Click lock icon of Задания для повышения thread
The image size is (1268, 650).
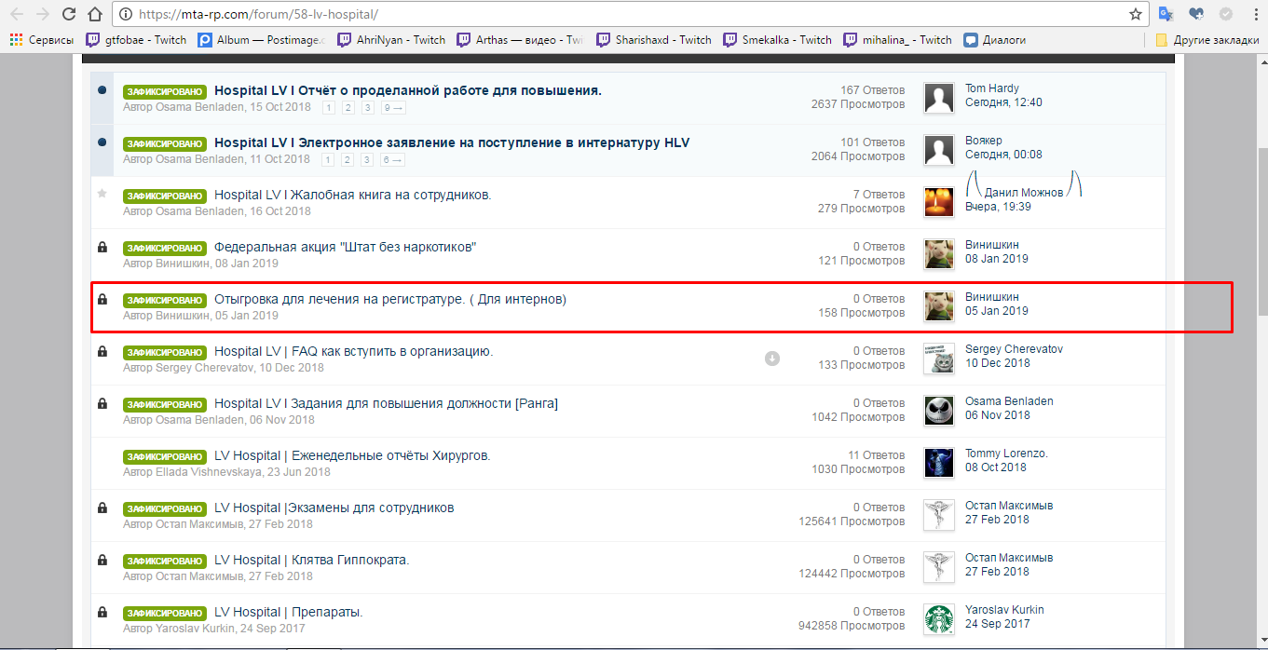click(102, 403)
